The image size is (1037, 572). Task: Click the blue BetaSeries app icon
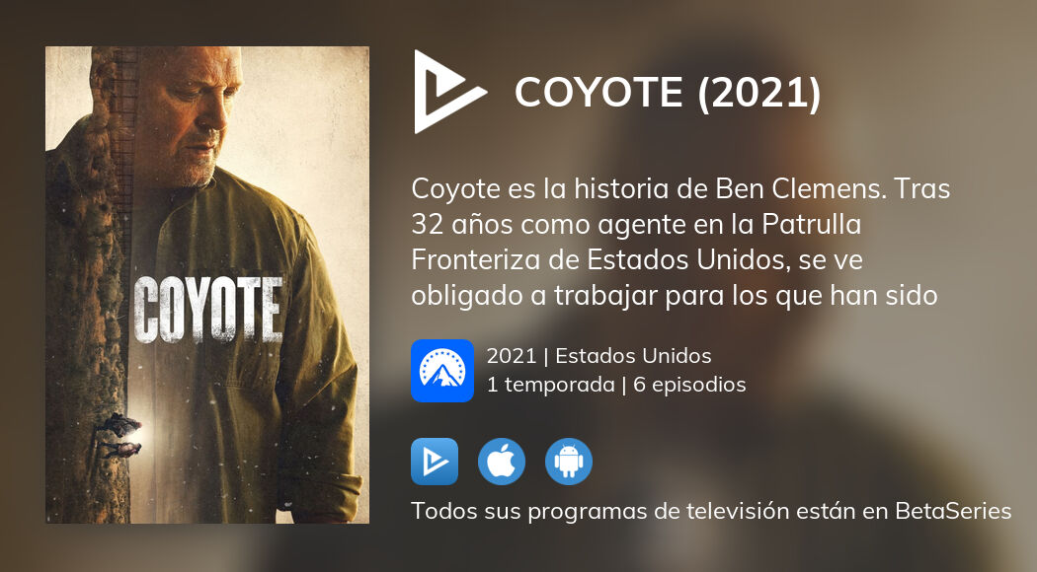tap(435, 462)
